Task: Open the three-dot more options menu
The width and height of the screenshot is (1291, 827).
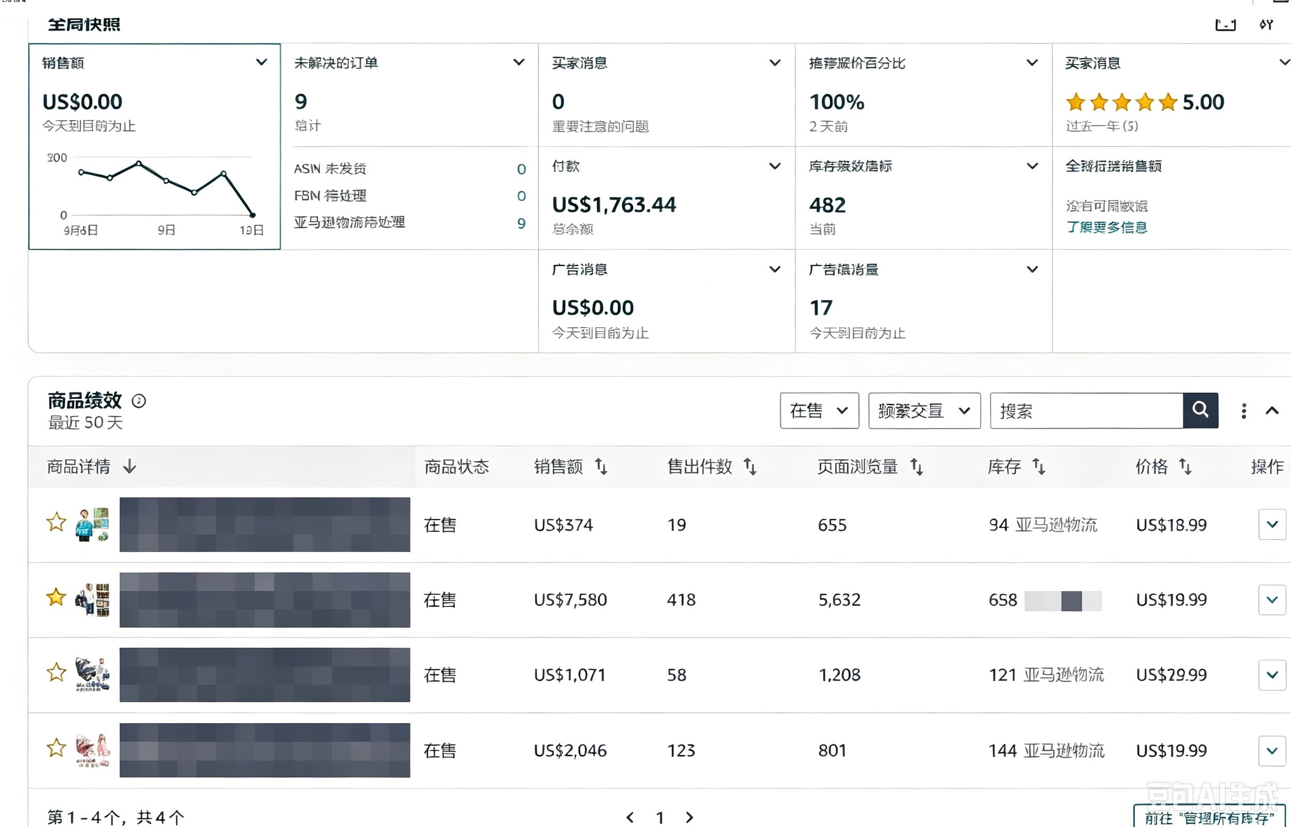Action: [1243, 411]
